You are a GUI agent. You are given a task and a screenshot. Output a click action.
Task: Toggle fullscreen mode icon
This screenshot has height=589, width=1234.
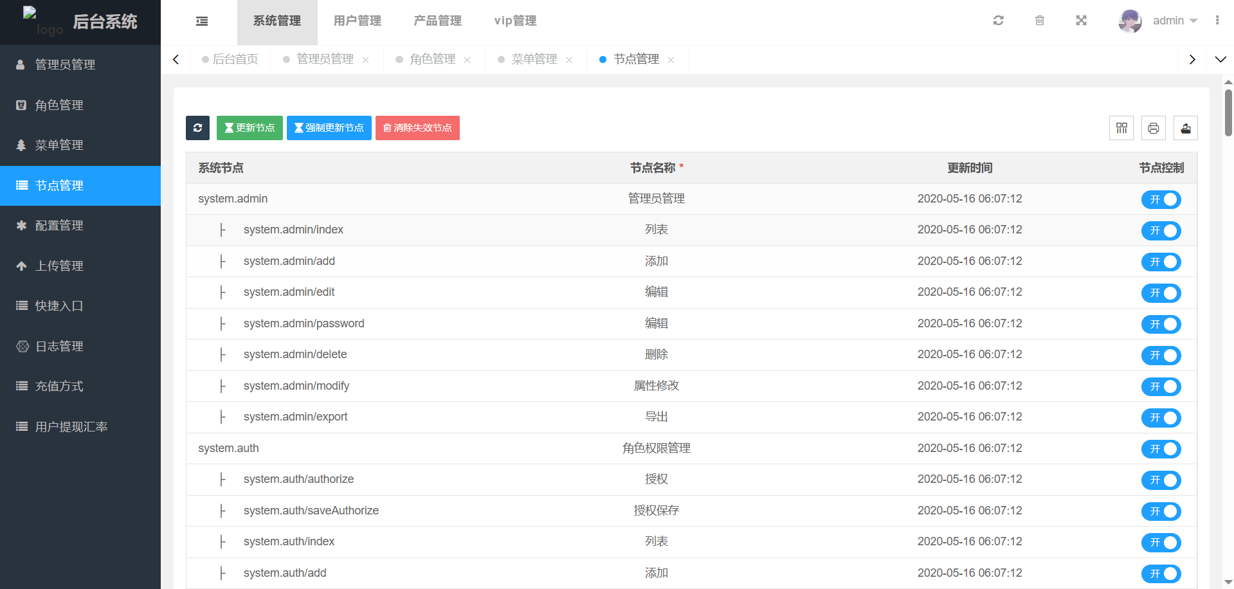pos(1081,21)
